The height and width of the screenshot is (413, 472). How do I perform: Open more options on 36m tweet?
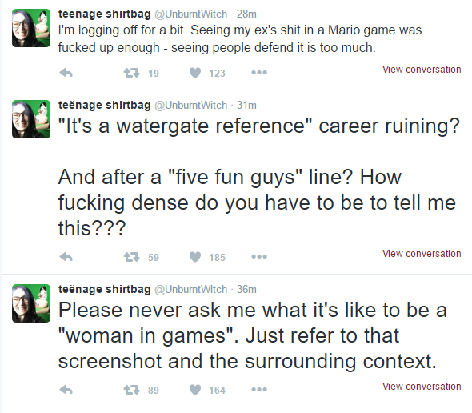point(259,390)
